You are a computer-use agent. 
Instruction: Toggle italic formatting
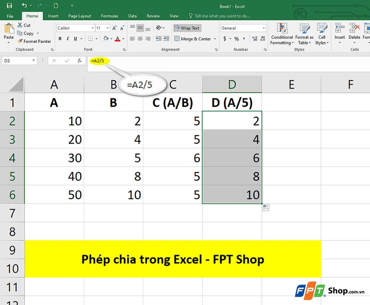coord(68,38)
